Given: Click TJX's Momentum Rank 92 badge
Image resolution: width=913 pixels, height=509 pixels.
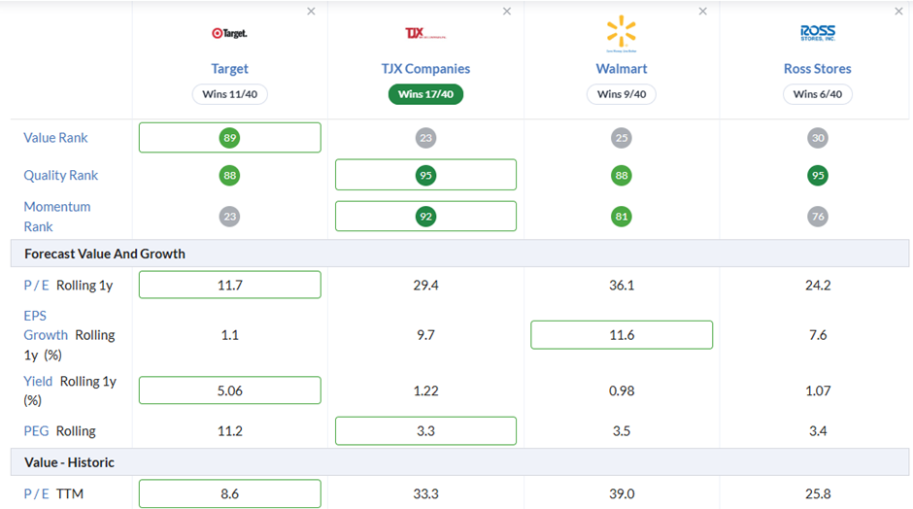Looking at the screenshot, I should point(425,217).
